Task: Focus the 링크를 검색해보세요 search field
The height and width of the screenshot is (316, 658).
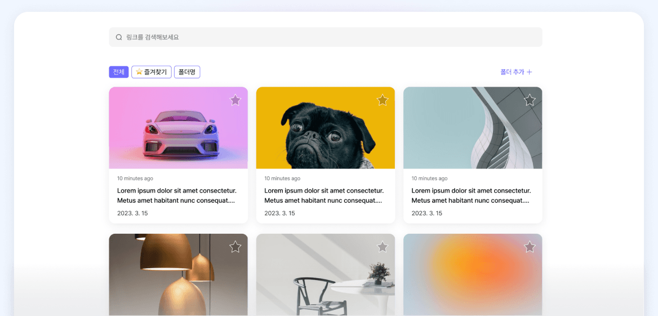Action: pos(327,37)
